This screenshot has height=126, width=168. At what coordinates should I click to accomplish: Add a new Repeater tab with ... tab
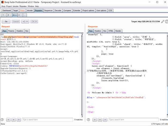(x=25, y=15)
